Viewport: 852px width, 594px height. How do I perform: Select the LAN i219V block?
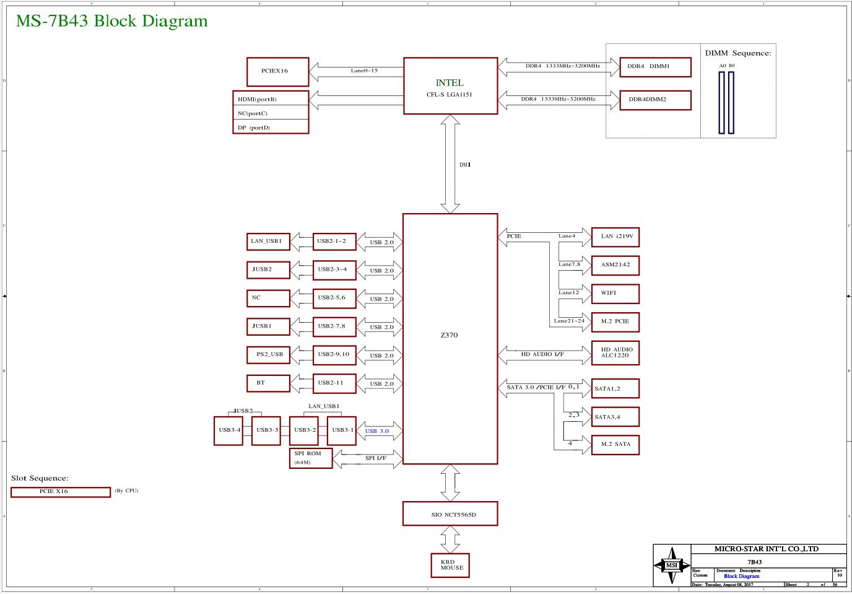point(615,237)
